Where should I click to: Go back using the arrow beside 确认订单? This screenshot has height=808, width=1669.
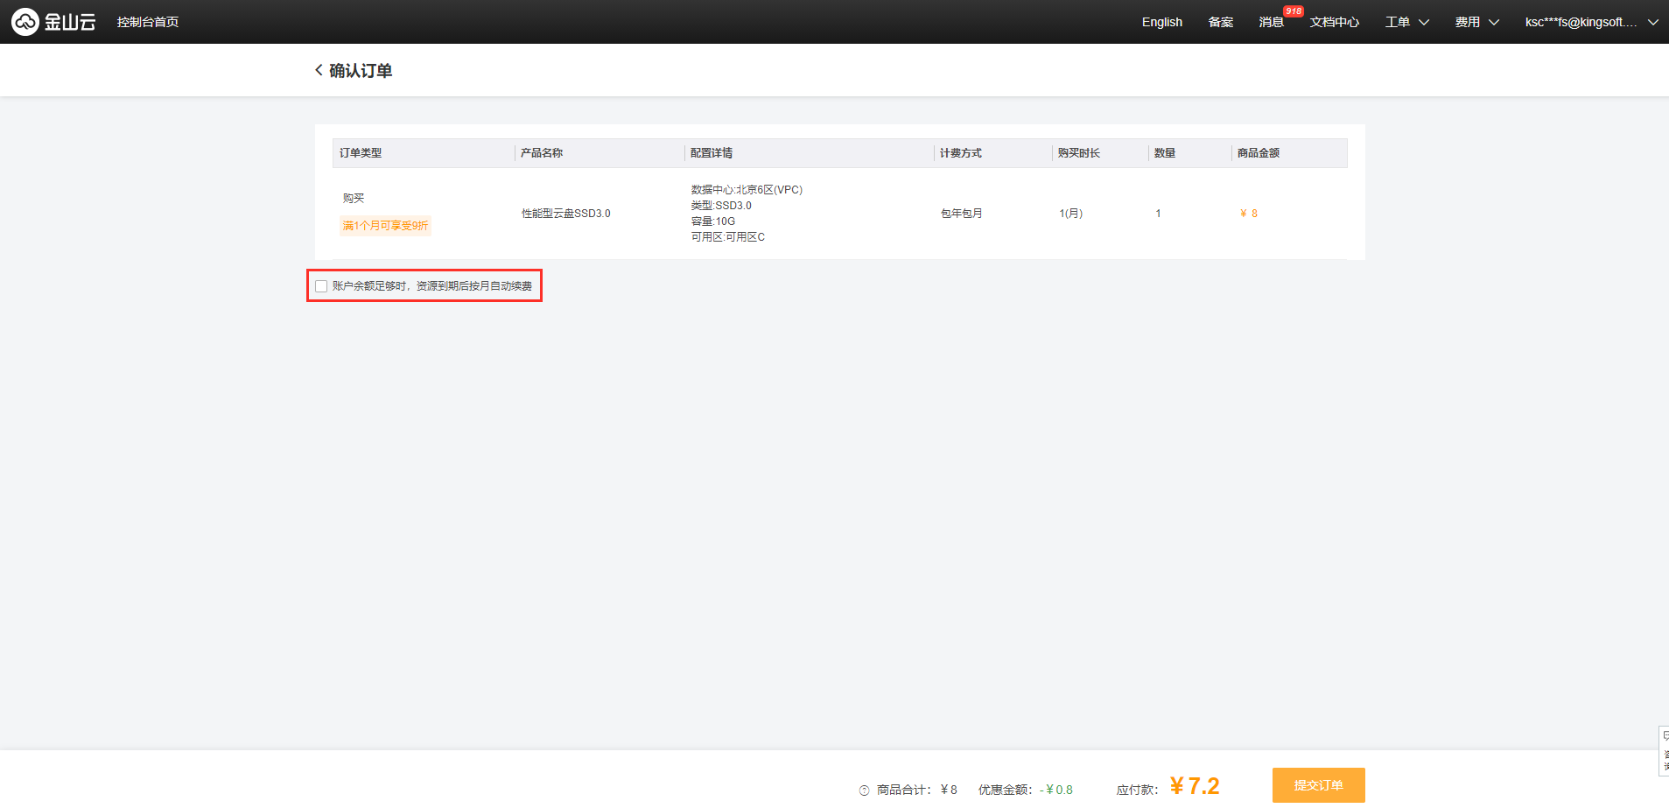[x=319, y=70]
